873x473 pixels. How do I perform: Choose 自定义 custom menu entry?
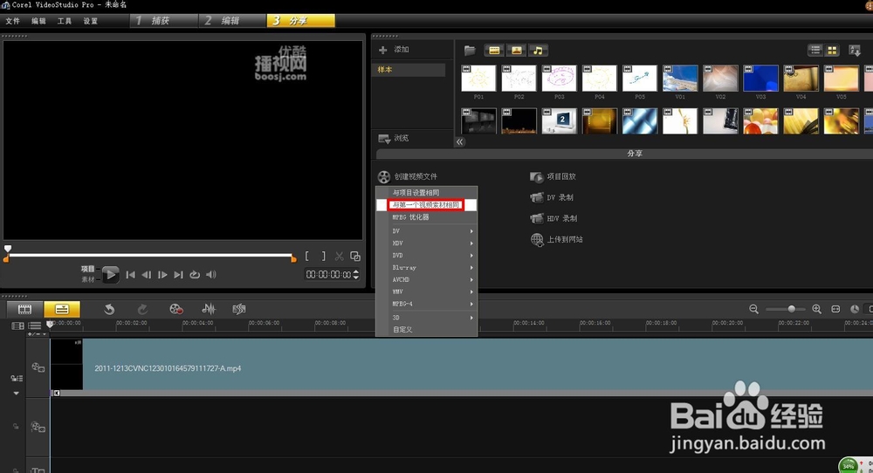[x=427, y=329]
